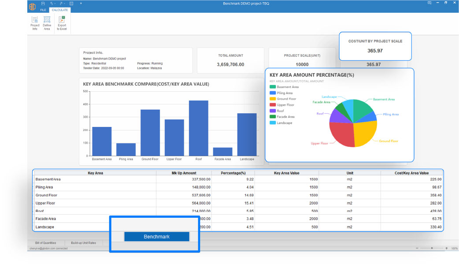Open the FILE menu tab
This screenshot has width=459, height=264.
pos(43,10)
